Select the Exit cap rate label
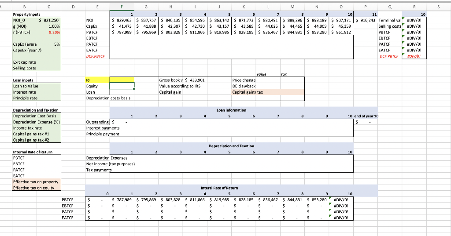Viewport: 451px width, 236px height. pyautogui.click(x=25, y=62)
